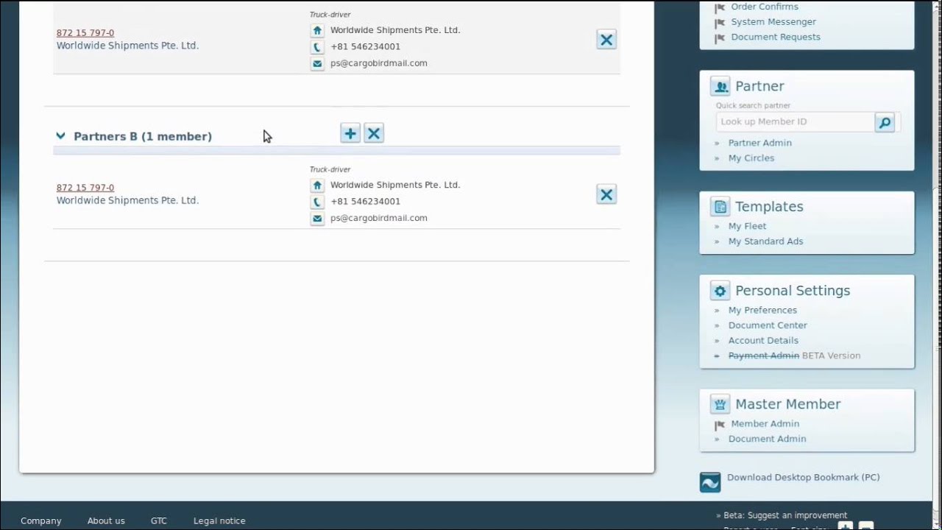Open Member Admin
Image resolution: width=942 pixels, height=530 pixels.
pos(765,424)
